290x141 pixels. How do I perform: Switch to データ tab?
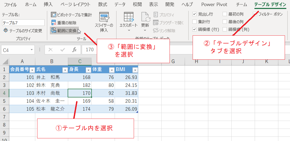[x=120, y=4]
